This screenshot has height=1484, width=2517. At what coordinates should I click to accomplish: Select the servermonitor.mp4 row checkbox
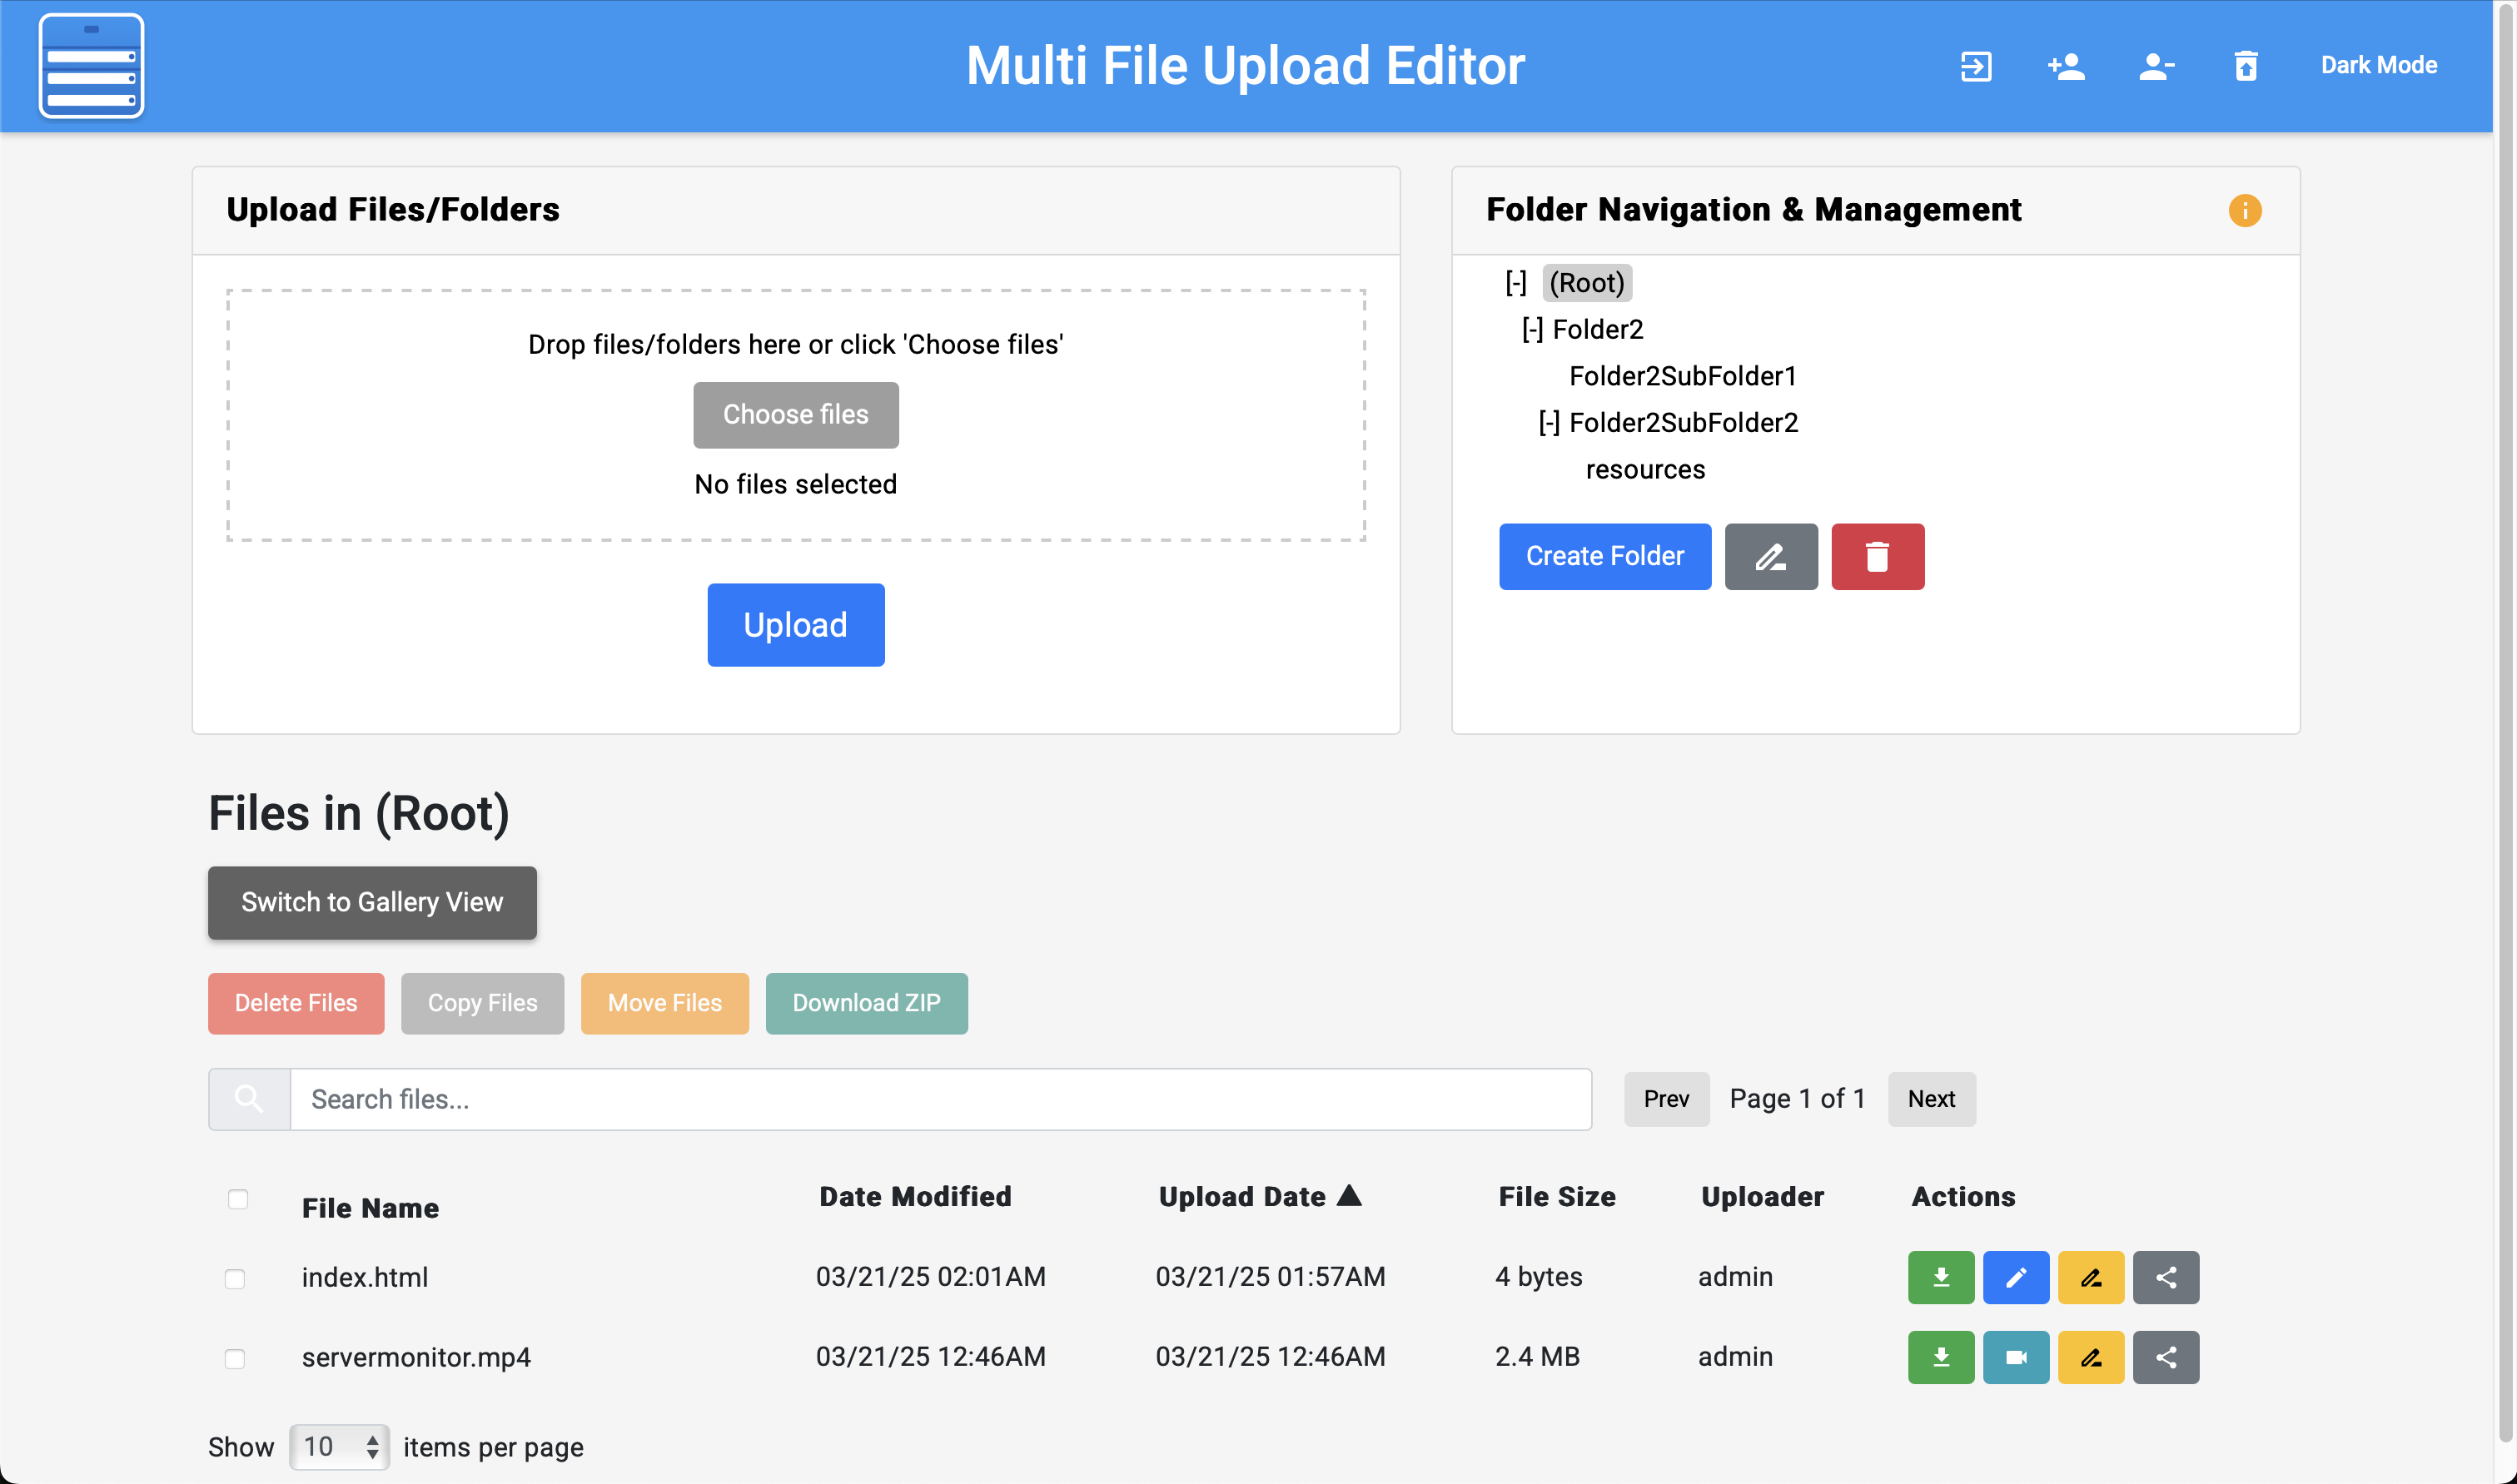coord(235,1359)
